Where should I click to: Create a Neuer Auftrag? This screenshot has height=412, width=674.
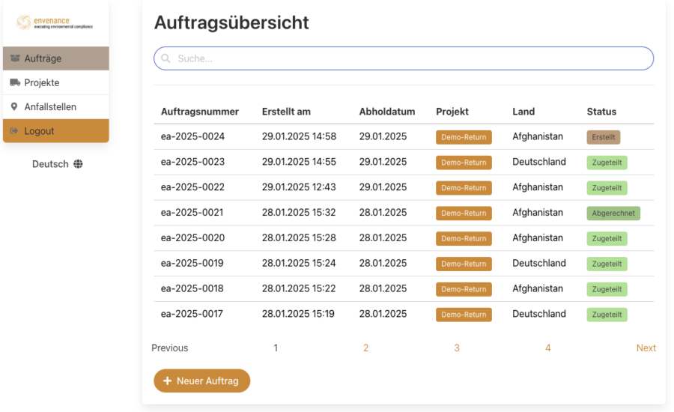coord(202,381)
